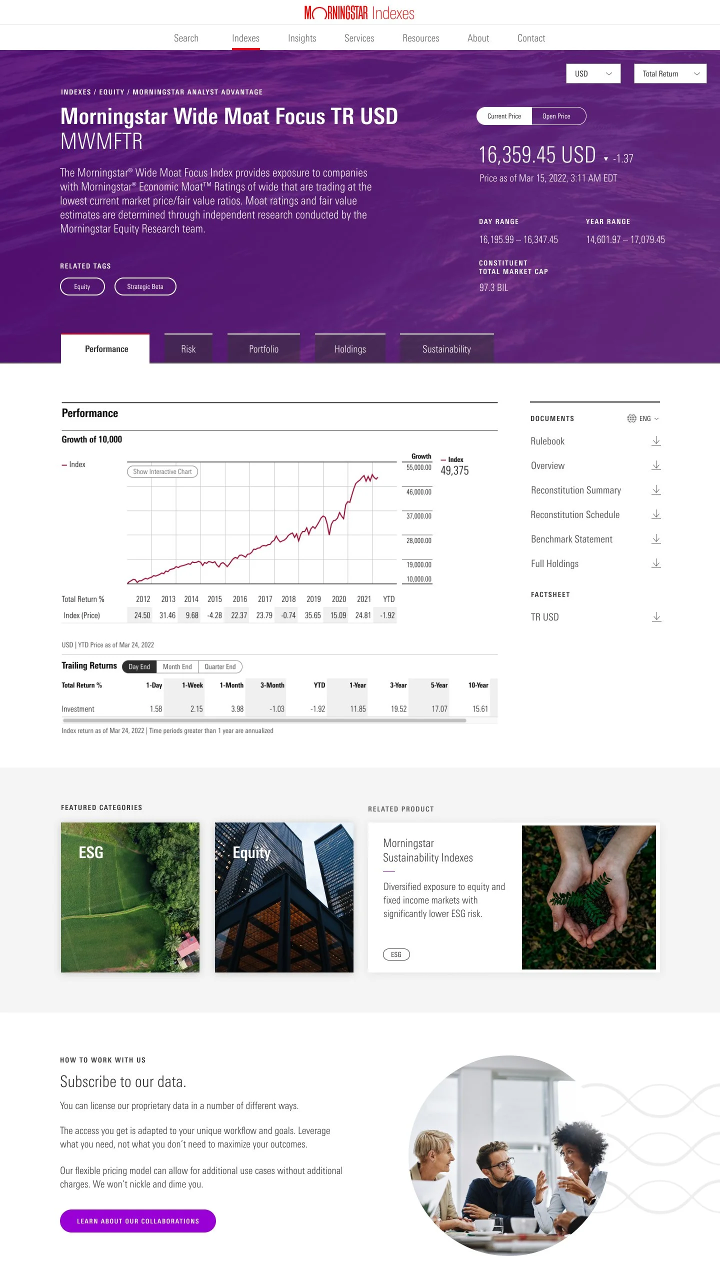Screen dimensions: 720x1284
Task: Switch to the Holdings tab
Action: (350, 348)
